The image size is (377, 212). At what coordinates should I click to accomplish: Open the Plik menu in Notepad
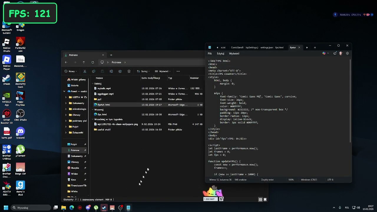(x=210, y=54)
